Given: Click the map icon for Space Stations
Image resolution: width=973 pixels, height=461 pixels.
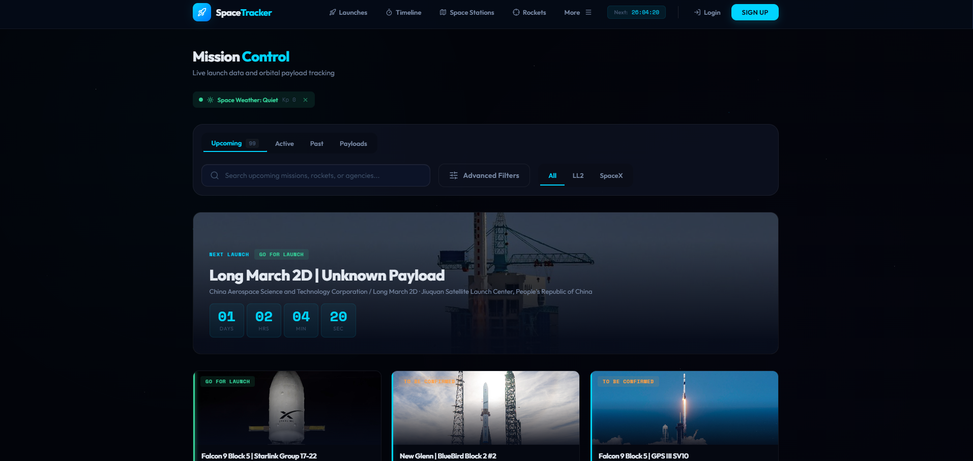Looking at the screenshot, I should [442, 12].
